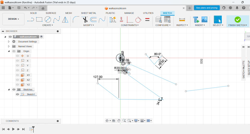Select the Line tool in Create
Screen dimensions: 250x134
31,20
